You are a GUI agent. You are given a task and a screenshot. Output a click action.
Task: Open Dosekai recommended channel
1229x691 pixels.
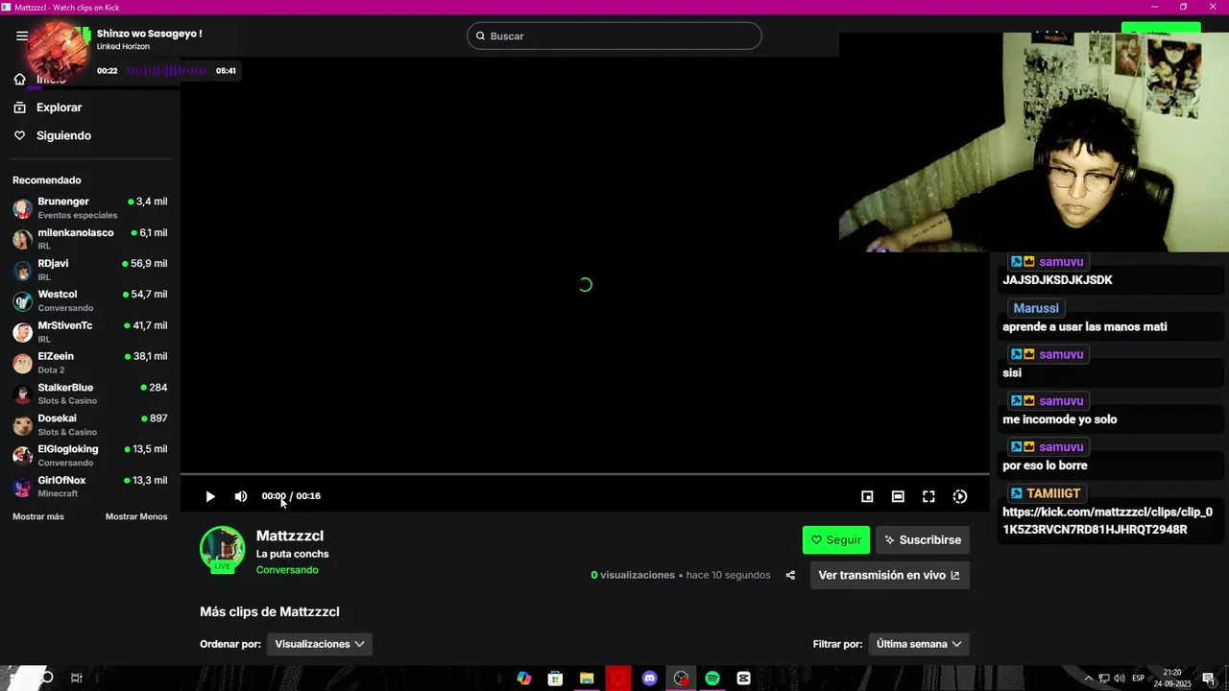click(x=90, y=424)
